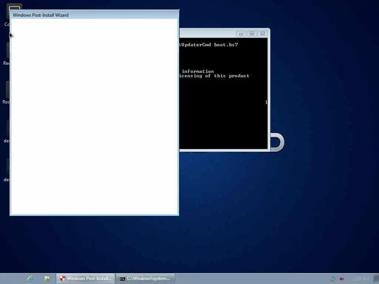The width and height of the screenshot is (379, 284).
Task: Click the muted volume speaker tray icon
Action: coord(342,279)
